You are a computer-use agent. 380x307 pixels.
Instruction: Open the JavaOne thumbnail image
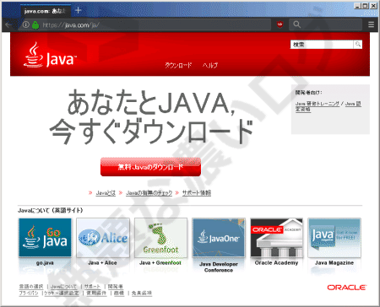(x=219, y=238)
